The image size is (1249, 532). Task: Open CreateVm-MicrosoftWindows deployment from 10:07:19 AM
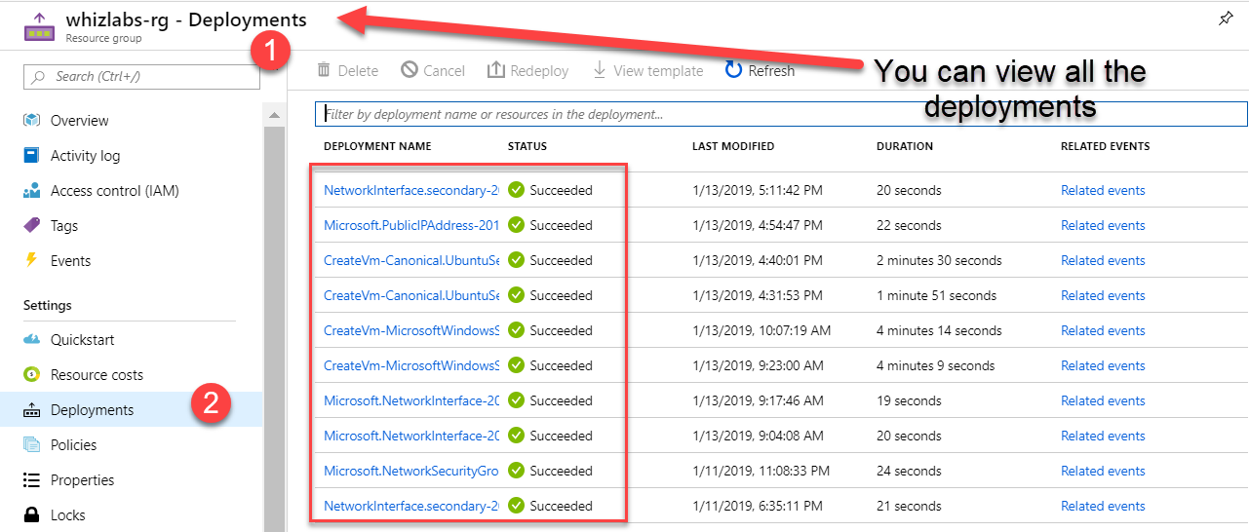[411, 330]
